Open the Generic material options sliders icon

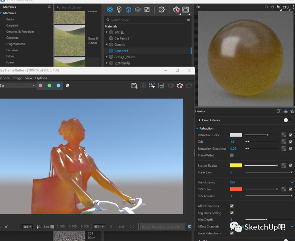tap(279, 111)
